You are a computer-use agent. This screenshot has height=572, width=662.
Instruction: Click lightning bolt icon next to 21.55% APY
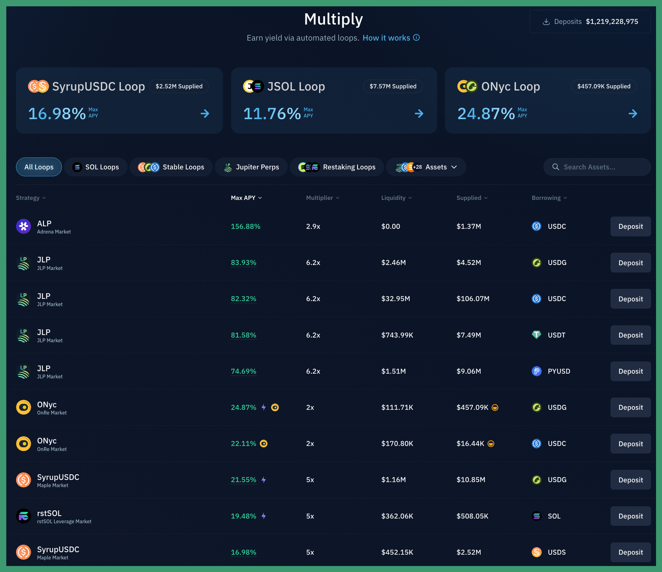[x=263, y=480]
